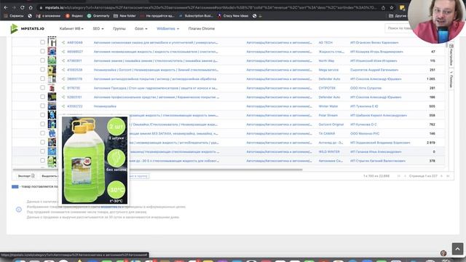Expand the SEO dropdown menu
This screenshot has width=466, height=262.
pos(98,28)
